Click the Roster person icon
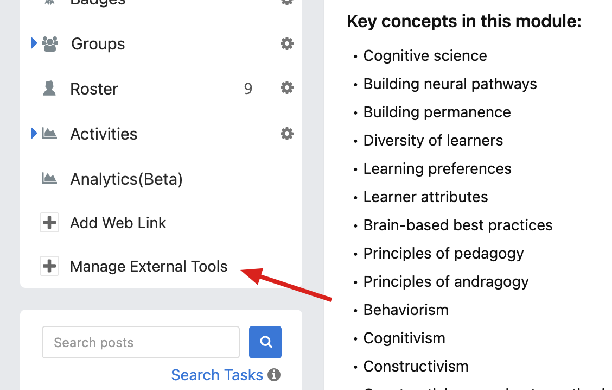The image size is (612, 390). (x=49, y=89)
